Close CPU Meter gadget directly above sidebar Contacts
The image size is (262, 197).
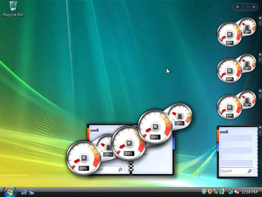tap(260, 91)
